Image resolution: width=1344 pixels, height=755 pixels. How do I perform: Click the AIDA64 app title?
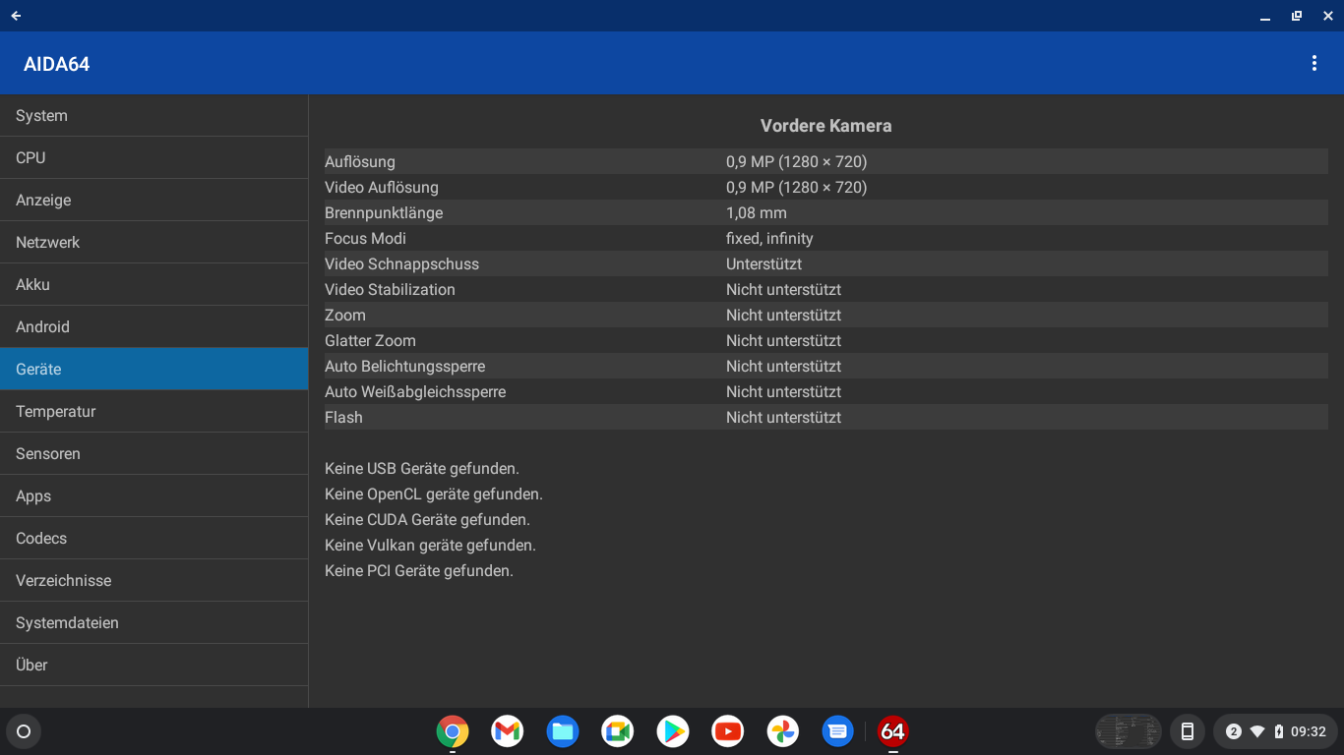(57, 64)
